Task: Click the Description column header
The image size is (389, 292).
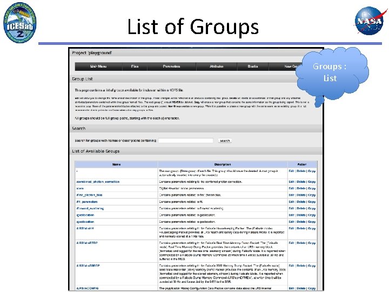Action: 223,164
